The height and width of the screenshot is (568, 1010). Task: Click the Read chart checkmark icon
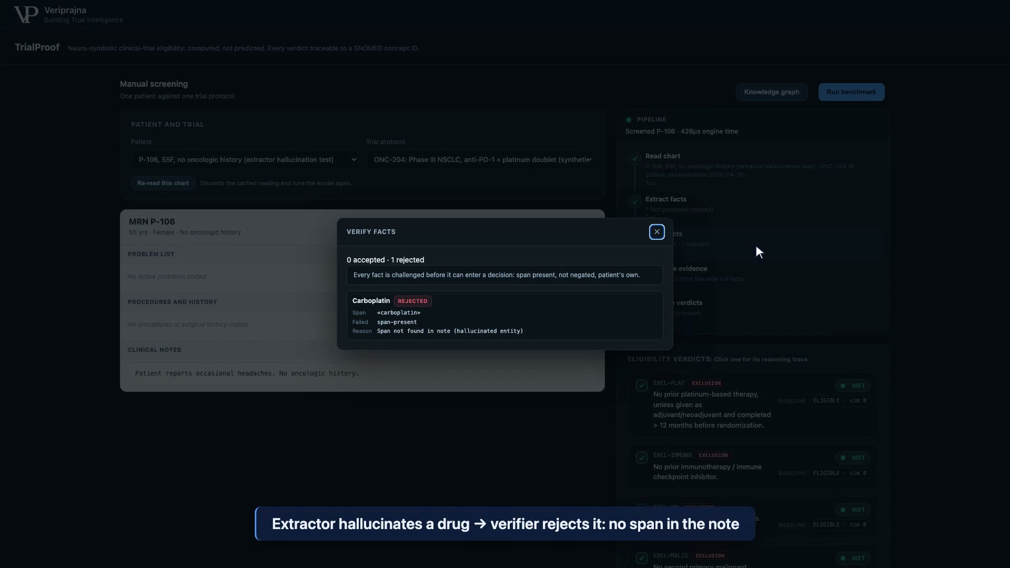tap(635, 158)
